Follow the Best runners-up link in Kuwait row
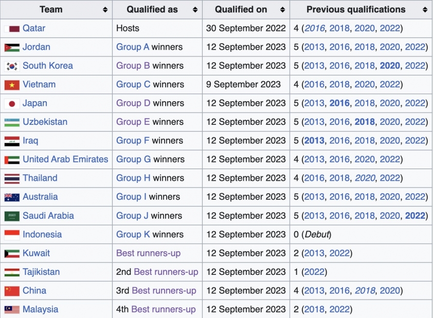The width and height of the screenshot is (433, 318). [x=148, y=253]
